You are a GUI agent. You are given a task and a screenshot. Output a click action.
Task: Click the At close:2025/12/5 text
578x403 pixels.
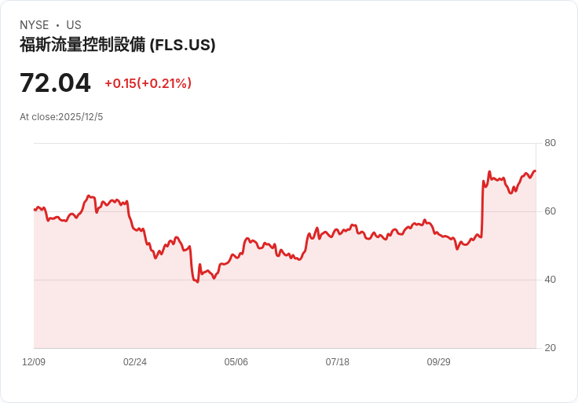coord(61,117)
